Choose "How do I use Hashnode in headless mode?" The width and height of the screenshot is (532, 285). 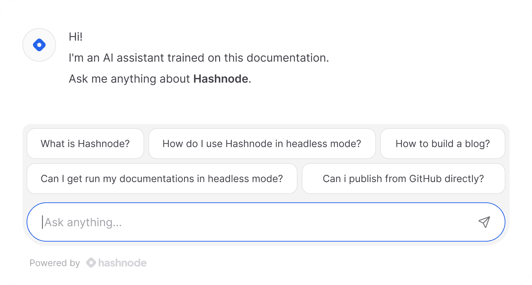pos(262,144)
